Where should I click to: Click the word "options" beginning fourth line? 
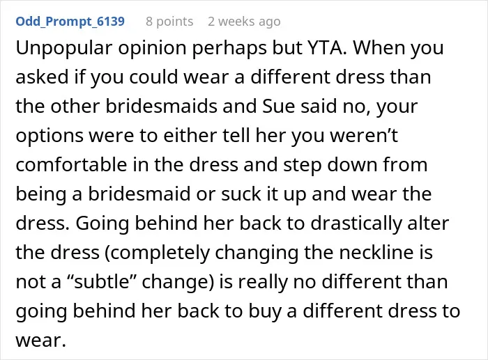click(x=49, y=136)
